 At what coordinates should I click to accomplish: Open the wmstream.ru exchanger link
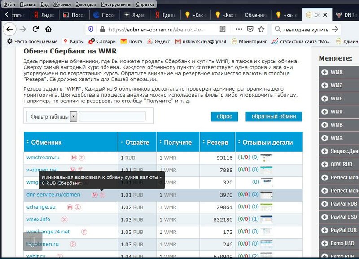tap(43, 158)
